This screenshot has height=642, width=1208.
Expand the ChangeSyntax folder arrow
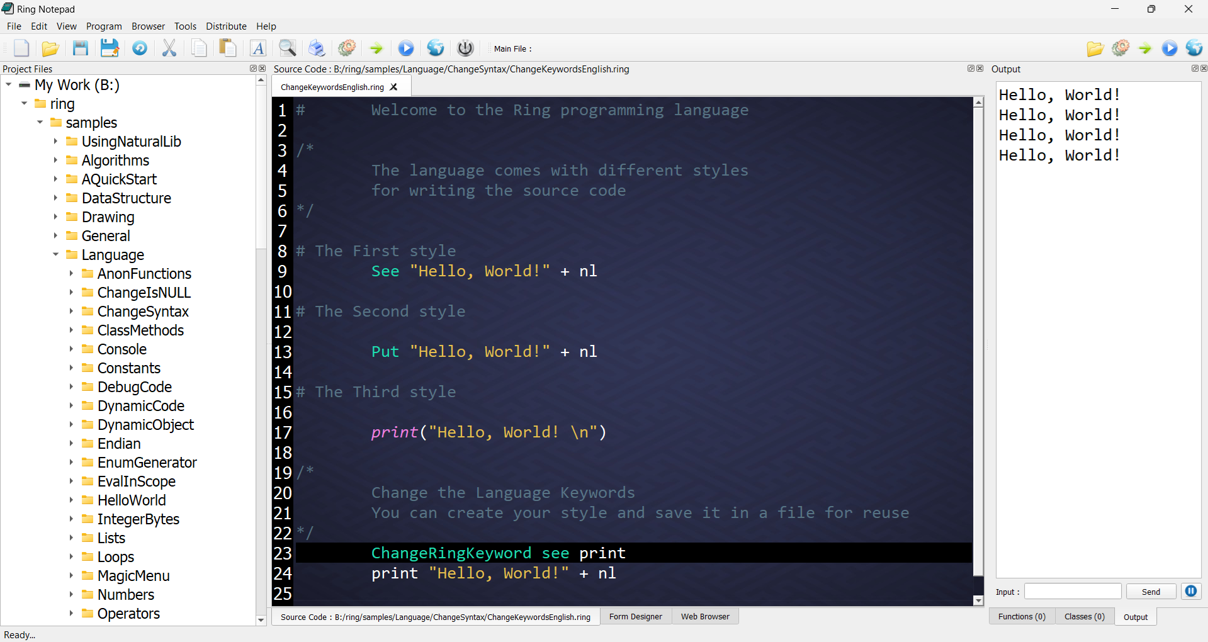[71, 311]
